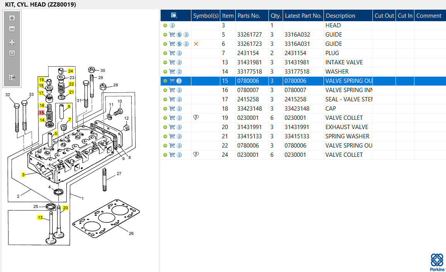
Task: Click latest part number 3316A032
Action: [297, 35]
